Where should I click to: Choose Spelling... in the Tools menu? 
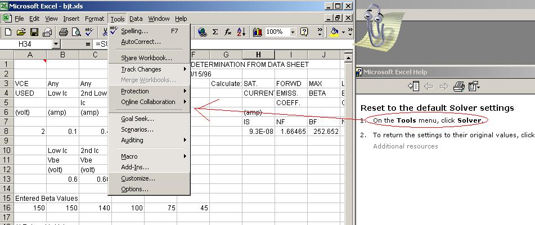[x=149, y=31]
